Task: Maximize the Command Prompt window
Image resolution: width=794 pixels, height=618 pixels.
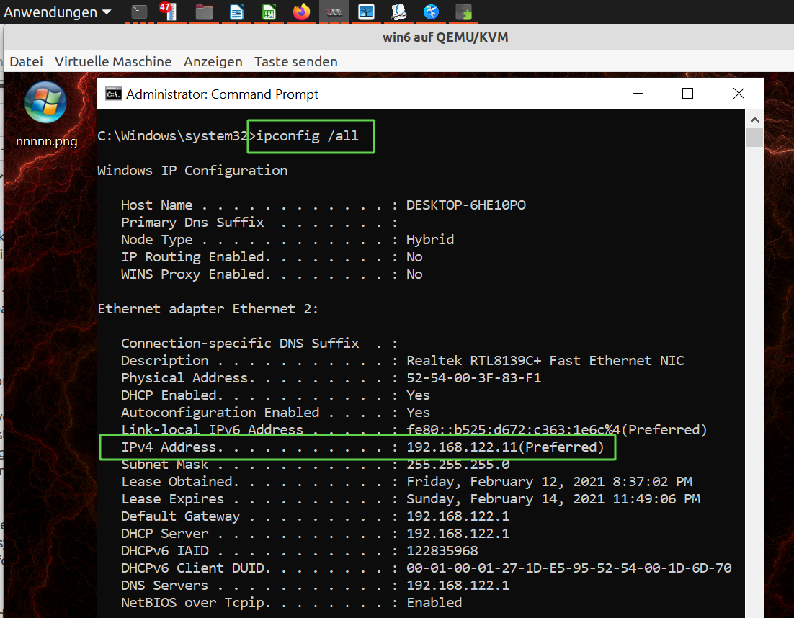Action: [687, 94]
